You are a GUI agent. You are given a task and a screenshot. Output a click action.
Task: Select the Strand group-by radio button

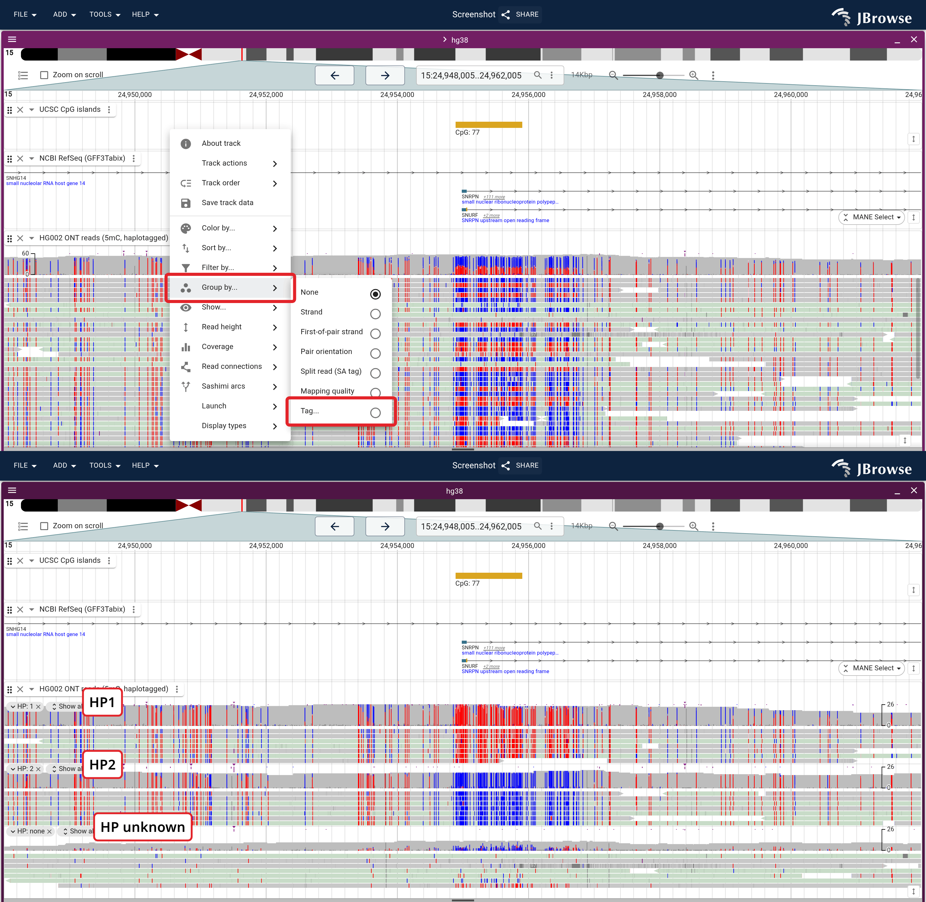coord(375,314)
